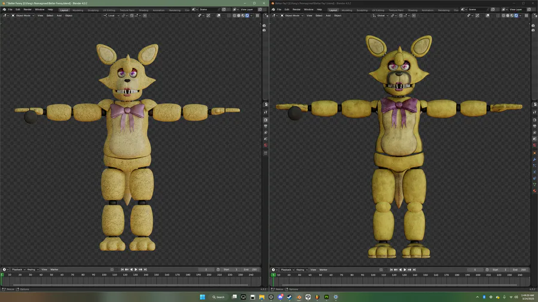The height and width of the screenshot is (302, 538).
Task: Open Keying dropdown in right window timeline
Action: coord(301,269)
